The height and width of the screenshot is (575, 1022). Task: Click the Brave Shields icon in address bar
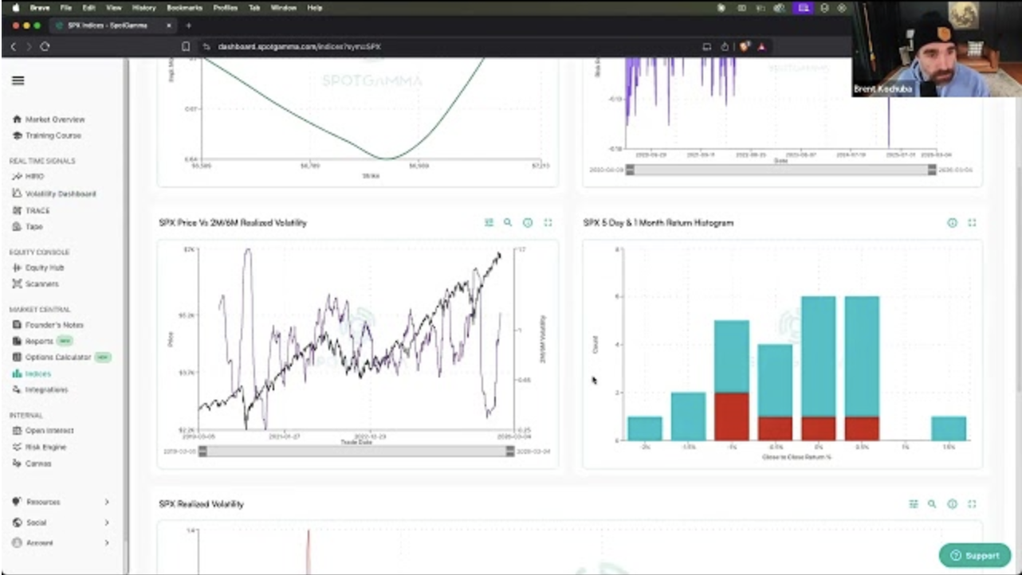[x=745, y=47]
